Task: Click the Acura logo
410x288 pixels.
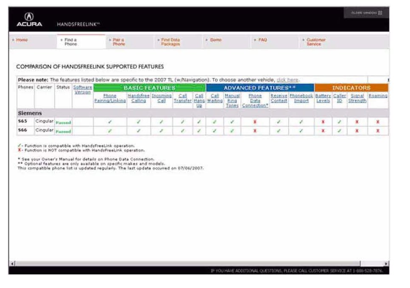Action: click(x=29, y=20)
